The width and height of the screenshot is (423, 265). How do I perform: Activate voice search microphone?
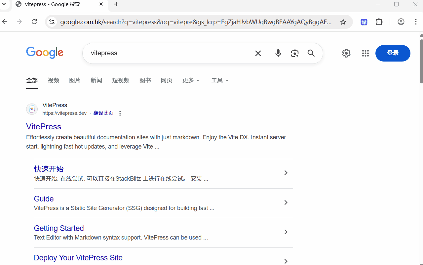[278, 53]
